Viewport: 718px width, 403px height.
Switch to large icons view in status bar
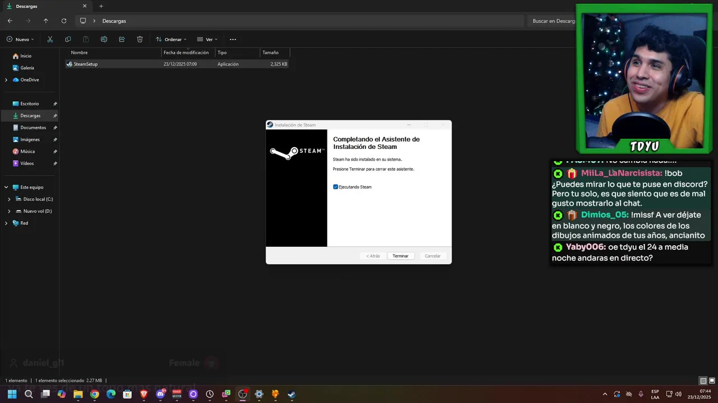pos(711,381)
